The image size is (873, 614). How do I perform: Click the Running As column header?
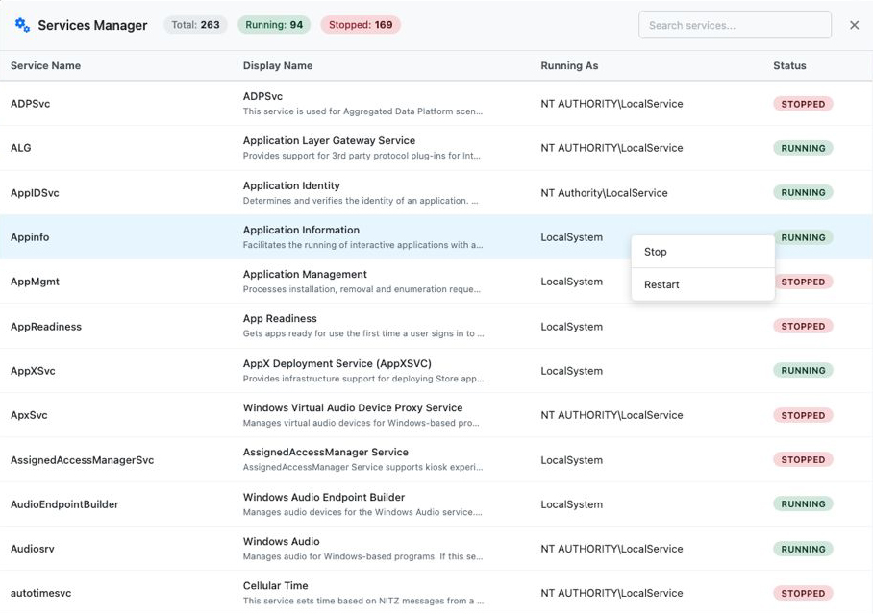click(569, 65)
